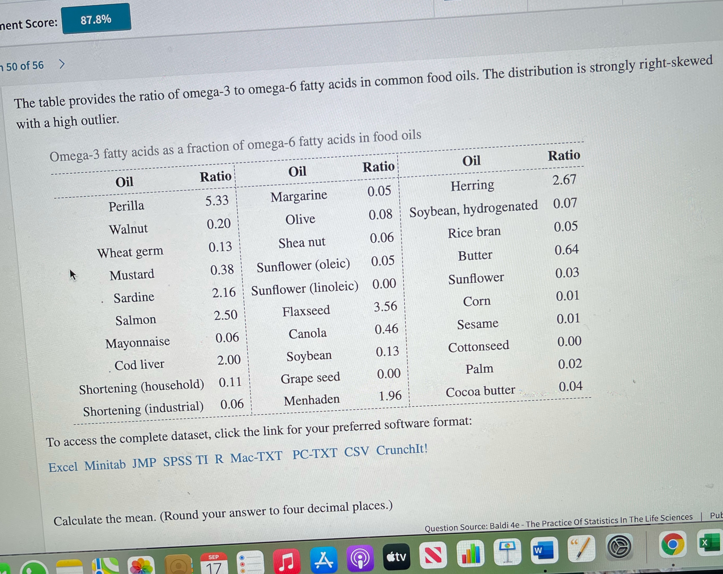The width and height of the screenshot is (723, 574).
Task: Launch the App Store from the dock
Action: coord(324,560)
